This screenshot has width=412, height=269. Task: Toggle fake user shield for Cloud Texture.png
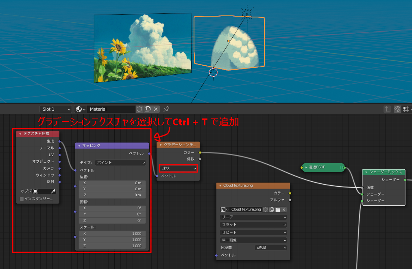click(266, 209)
